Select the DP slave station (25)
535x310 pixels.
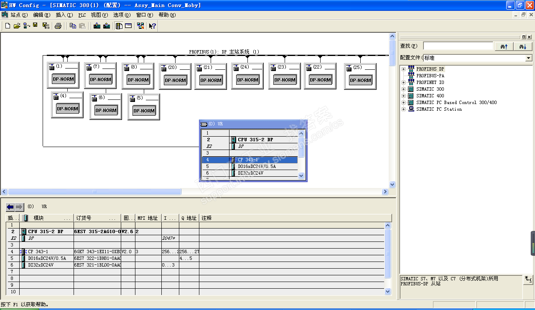[360, 76]
